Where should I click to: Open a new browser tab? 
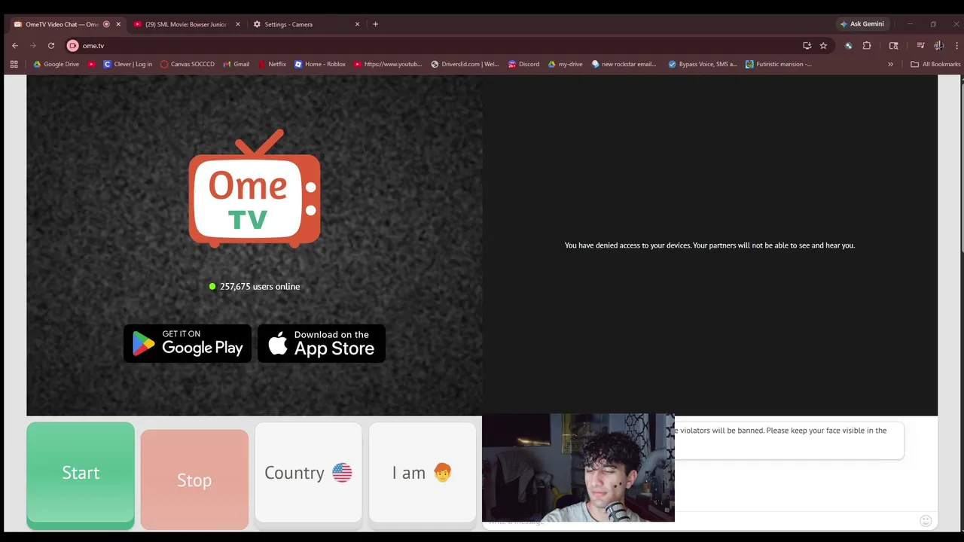coord(376,24)
